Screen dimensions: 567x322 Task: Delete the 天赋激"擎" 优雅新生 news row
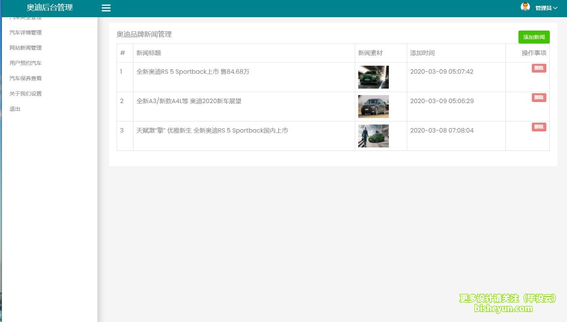(x=539, y=127)
